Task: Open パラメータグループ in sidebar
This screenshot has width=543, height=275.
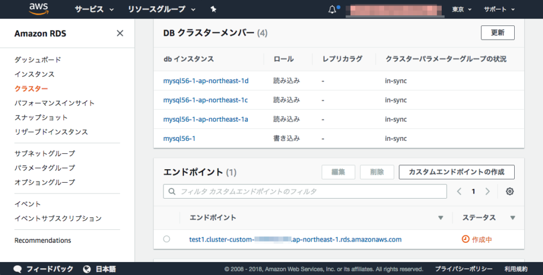Action: pos(45,168)
